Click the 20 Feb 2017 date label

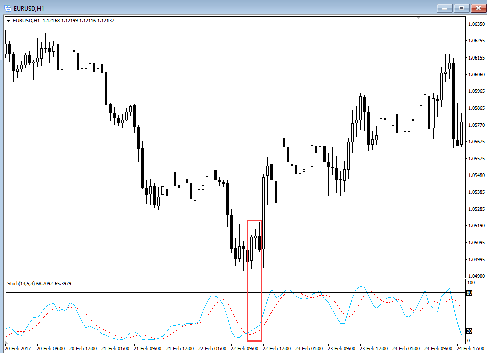click(18, 348)
